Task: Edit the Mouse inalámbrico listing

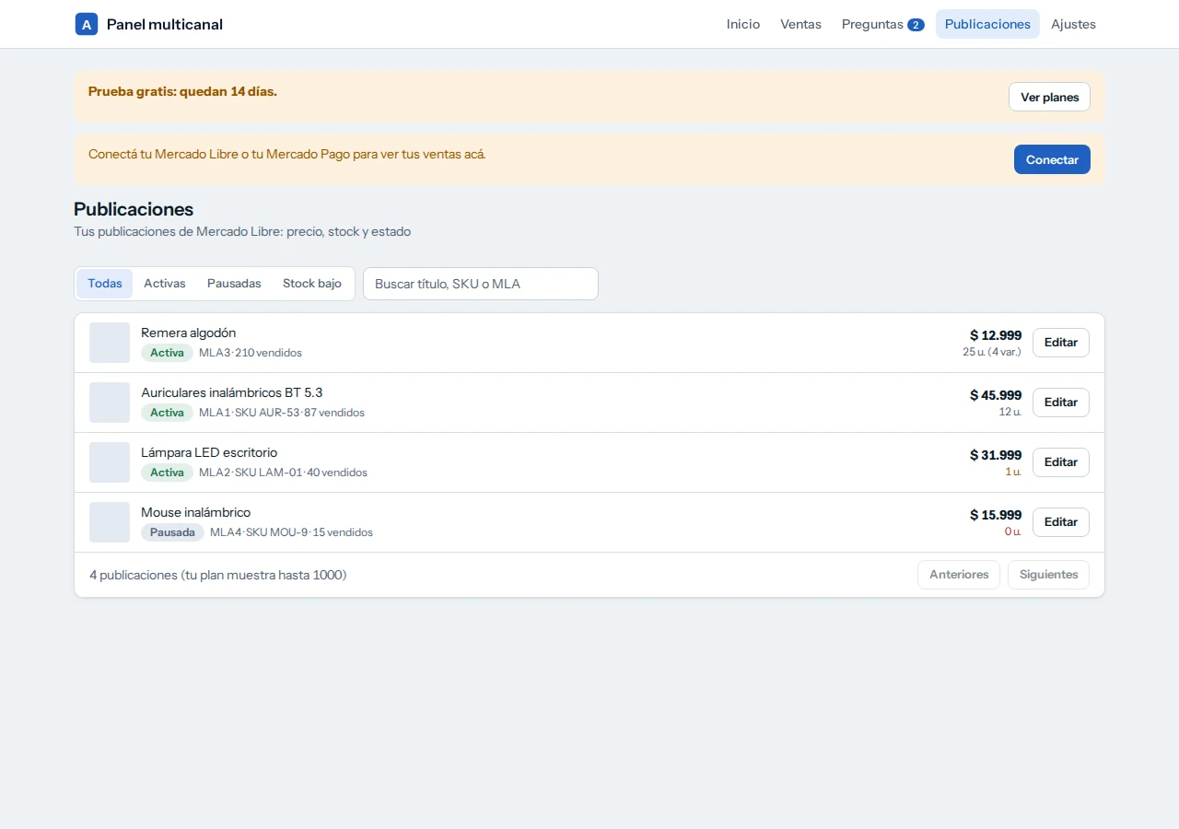Action: (x=1061, y=522)
